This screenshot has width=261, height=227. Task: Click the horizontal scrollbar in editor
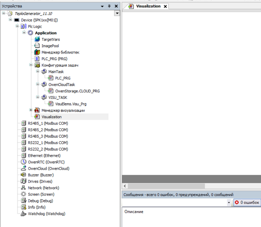(168, 186)
